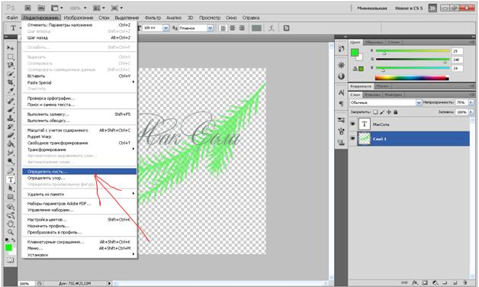The height and width of the screenshot is (287, 479).
Task: Open the font size dropdown arrow
Action: [x=166, y=28]
